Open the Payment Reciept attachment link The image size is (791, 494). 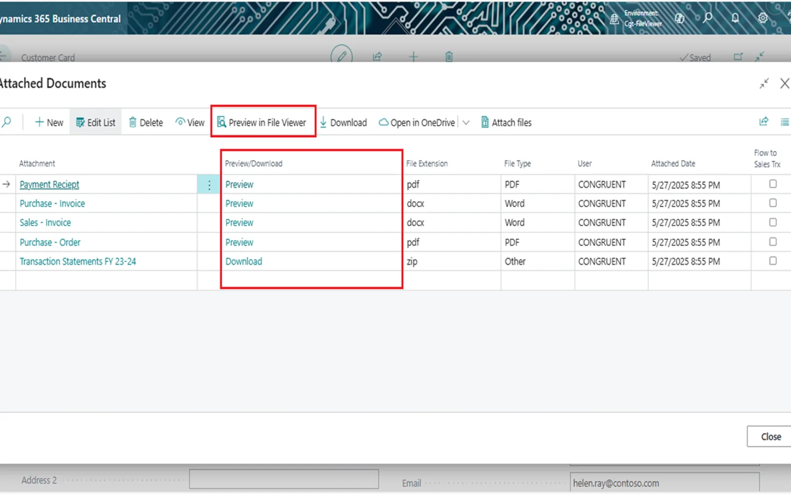pos(49,184)
